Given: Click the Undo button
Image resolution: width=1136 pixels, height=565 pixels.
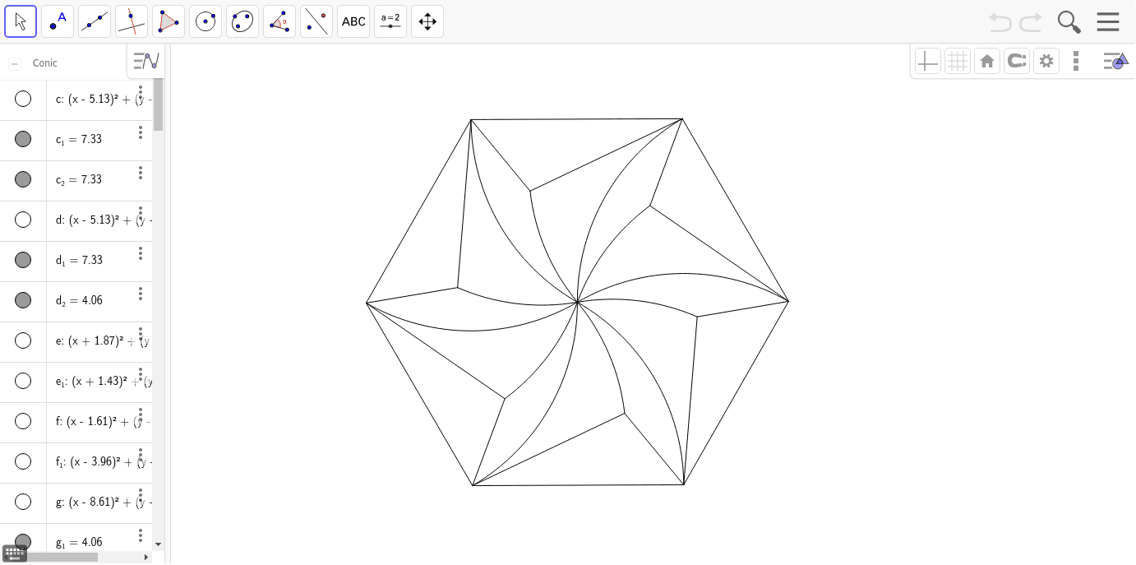Looking at the screenshot, I should 1000,22.
